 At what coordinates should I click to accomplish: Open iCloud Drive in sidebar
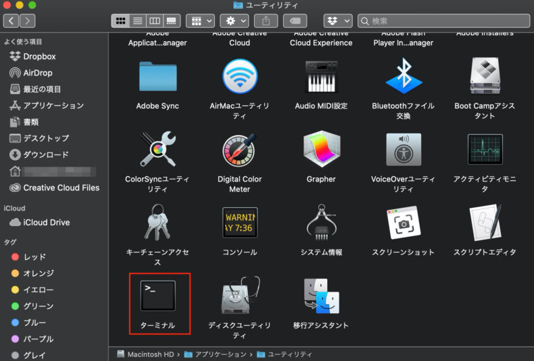[x=39, y=222]
